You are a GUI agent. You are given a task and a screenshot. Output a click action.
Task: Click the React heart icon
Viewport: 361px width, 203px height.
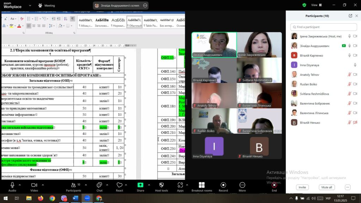pos(119,185)
